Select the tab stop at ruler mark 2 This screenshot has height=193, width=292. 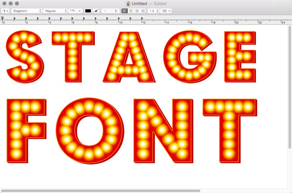(26, 18)
